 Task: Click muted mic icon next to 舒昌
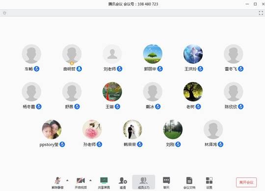(x=77, y=107)
